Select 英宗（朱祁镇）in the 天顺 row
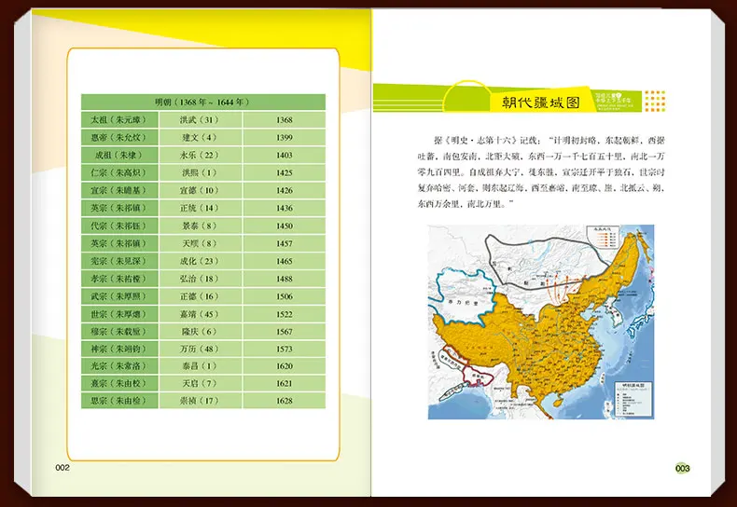This screenshot has width=737, height=507. [119, 243]
